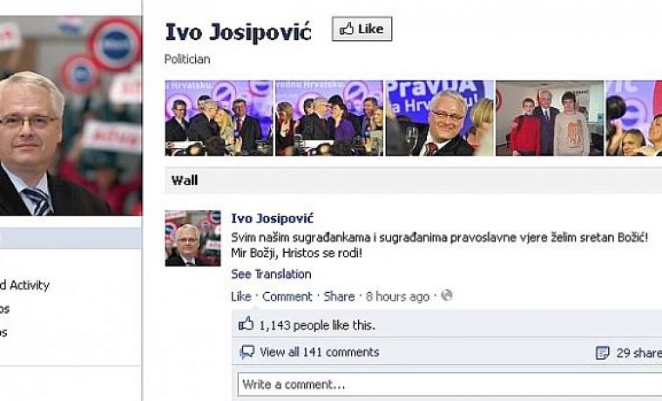Click the Ivo Josipović page title
The image size is (662, 401).
point(239,32)
